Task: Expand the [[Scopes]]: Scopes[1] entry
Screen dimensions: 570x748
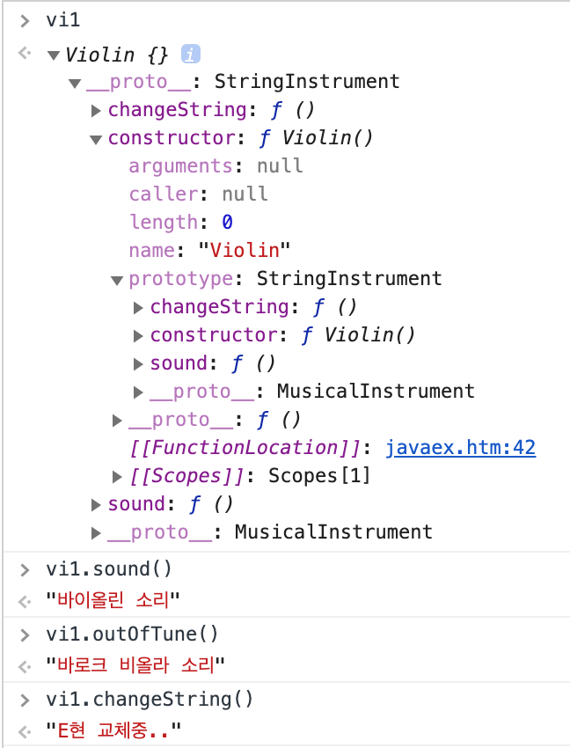Action: pos(117,476)
